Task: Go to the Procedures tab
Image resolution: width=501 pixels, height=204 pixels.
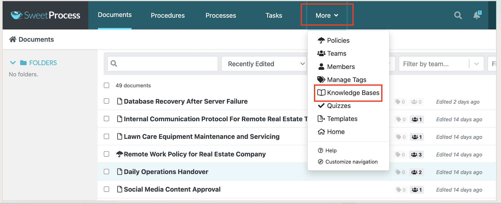Action: click(x=168, y=16)
